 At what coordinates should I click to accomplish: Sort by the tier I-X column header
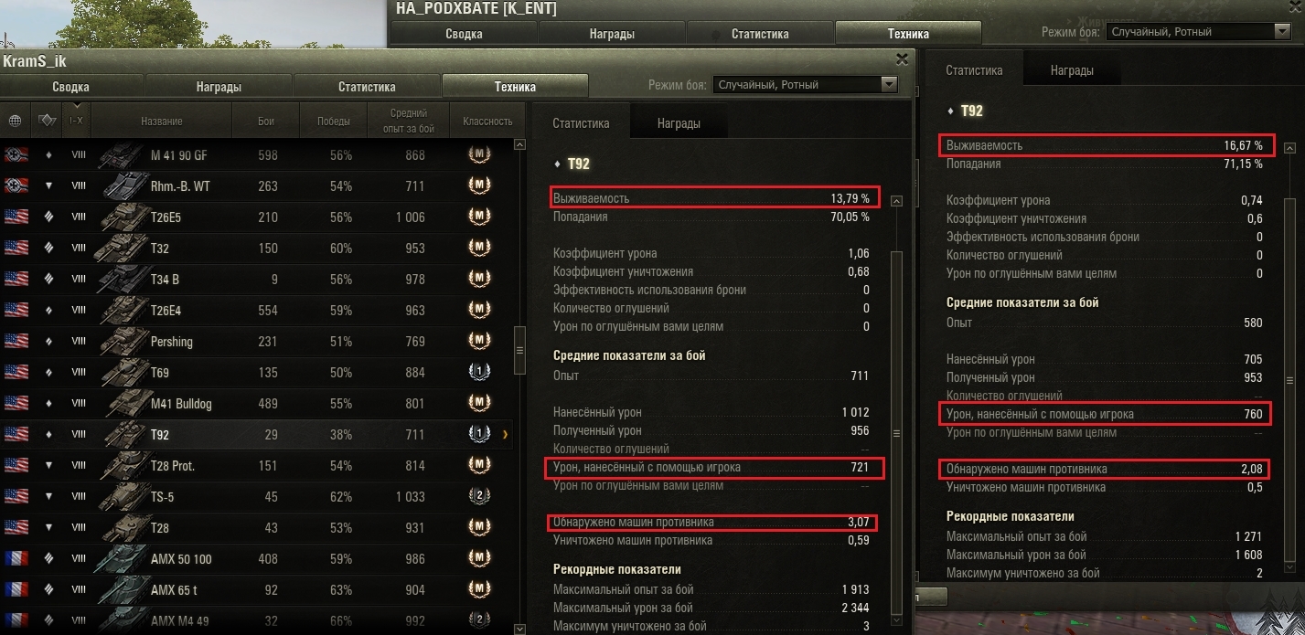pos(78,121)
